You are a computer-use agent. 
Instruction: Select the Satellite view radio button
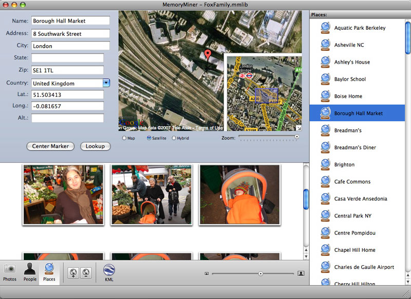click(149, 138)
